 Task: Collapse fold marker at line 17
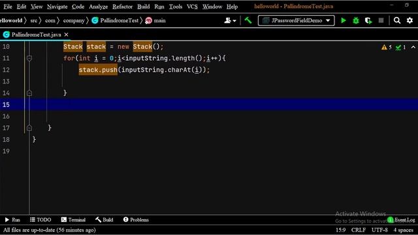29,128
